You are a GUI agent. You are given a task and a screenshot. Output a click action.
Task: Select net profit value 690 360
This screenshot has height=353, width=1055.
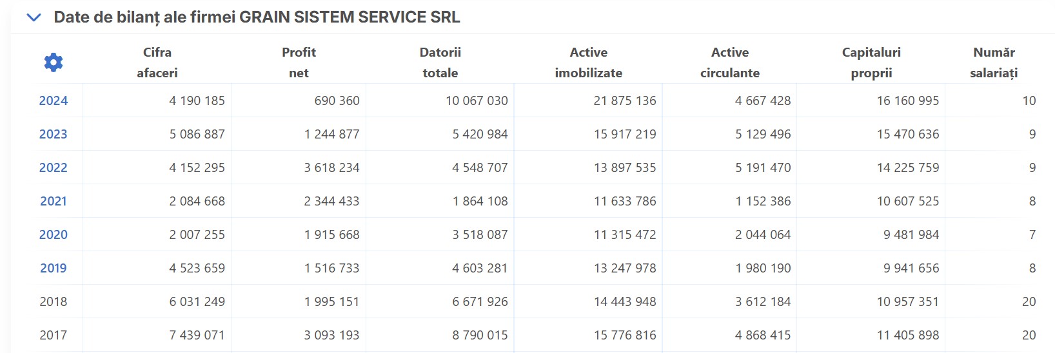337,100
